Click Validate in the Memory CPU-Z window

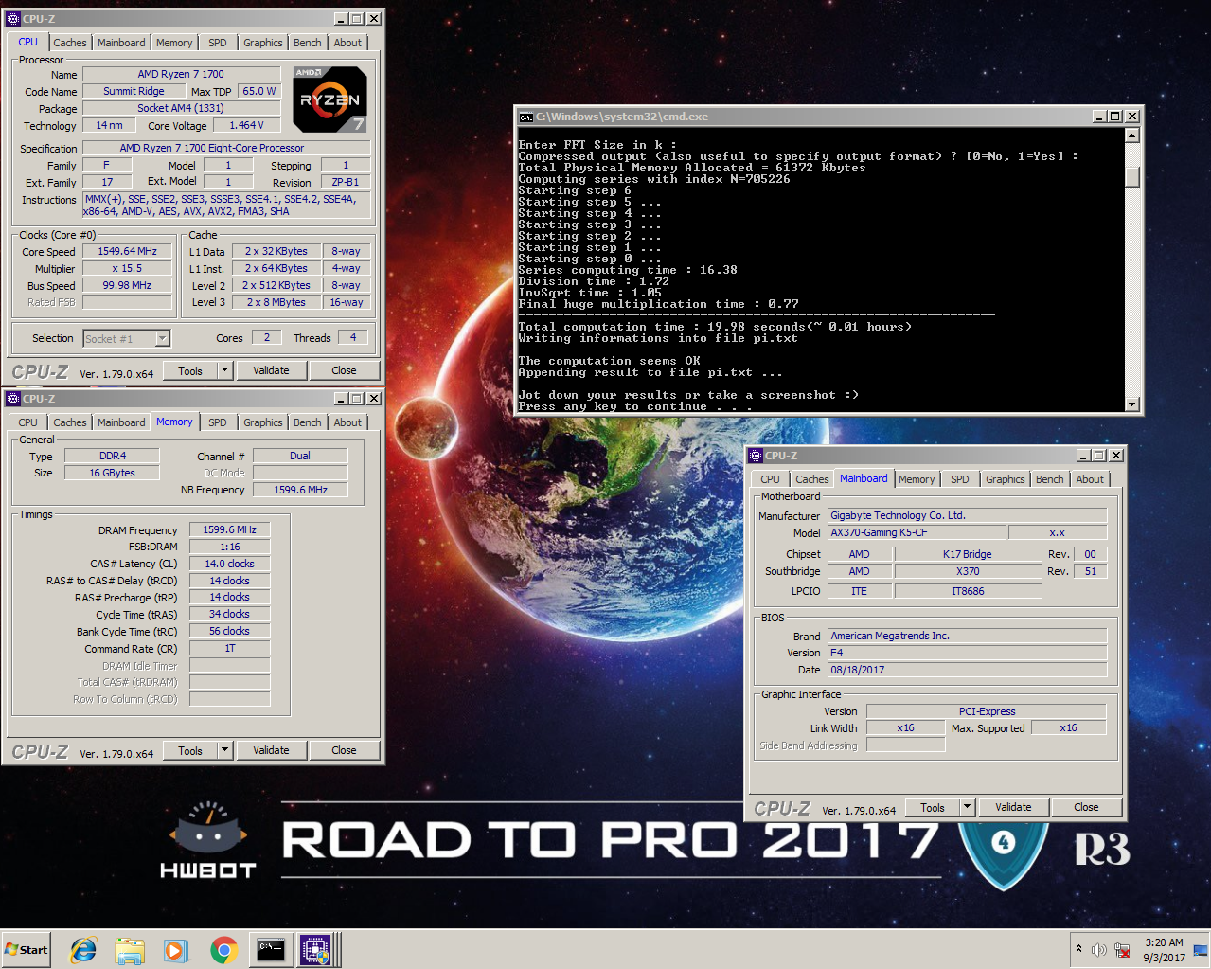tap(271, 750)
